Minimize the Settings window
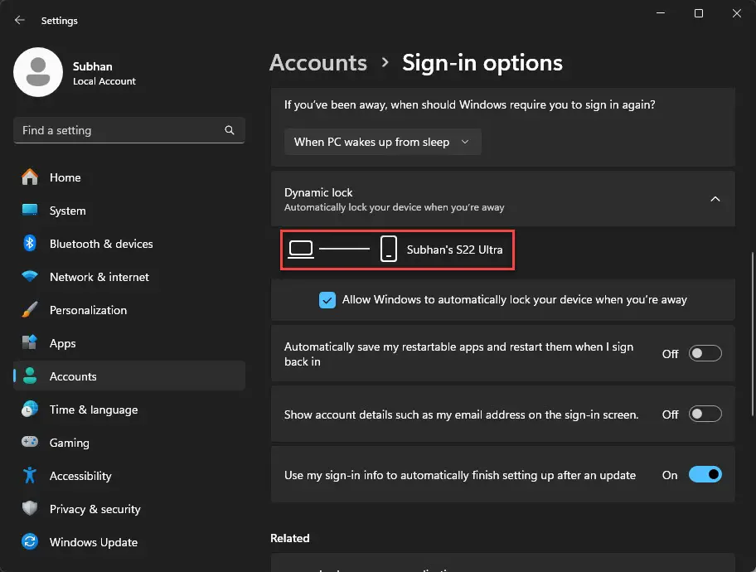 [x=661, y=13]
